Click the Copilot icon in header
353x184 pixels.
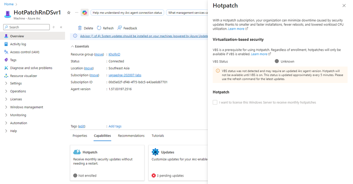84,13
